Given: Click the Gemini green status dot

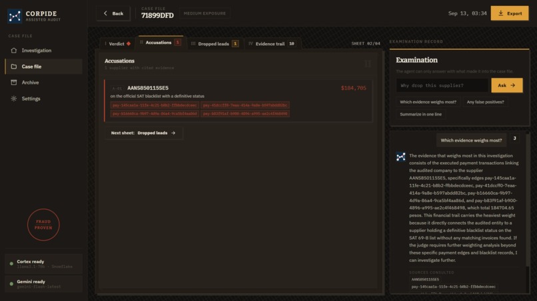Looking at the screenshot, I should tap(11, 284).
